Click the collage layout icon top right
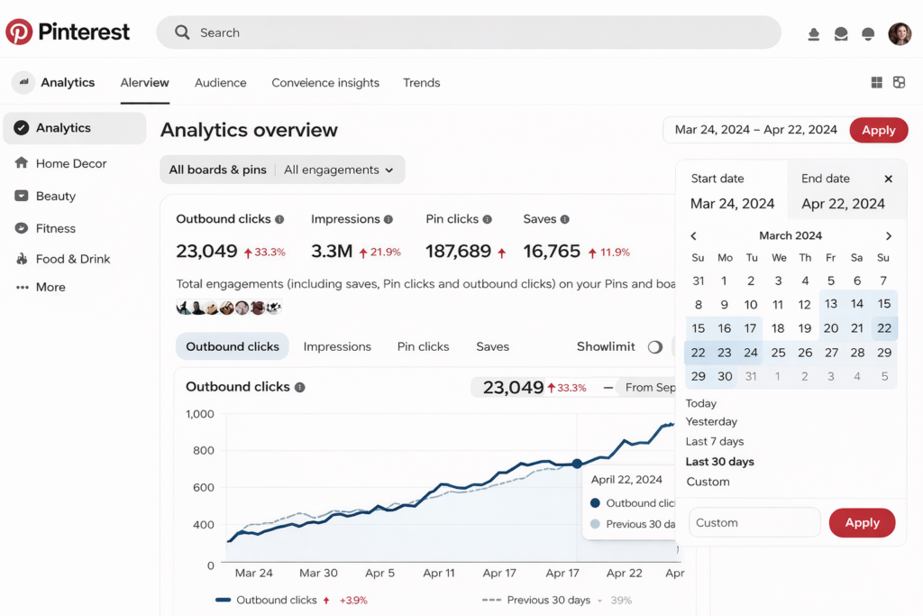Screen dimensions: 923x616 tap(900, 82)
